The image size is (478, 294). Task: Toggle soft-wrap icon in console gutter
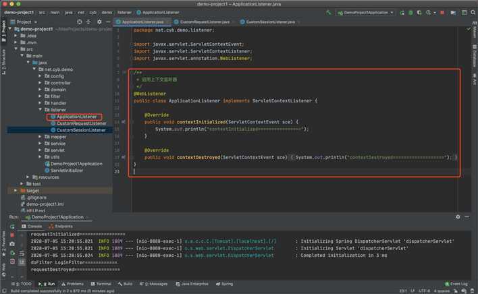coord(22,254)
